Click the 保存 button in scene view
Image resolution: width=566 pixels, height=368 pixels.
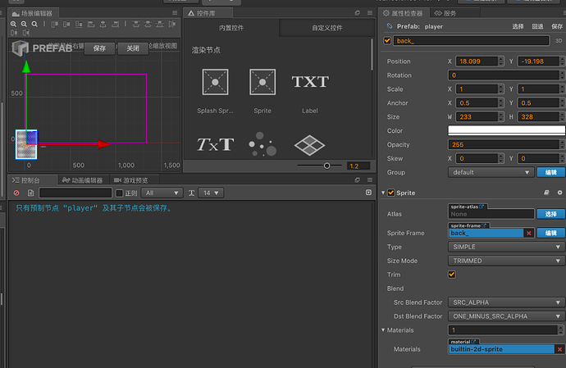(99, 48)
